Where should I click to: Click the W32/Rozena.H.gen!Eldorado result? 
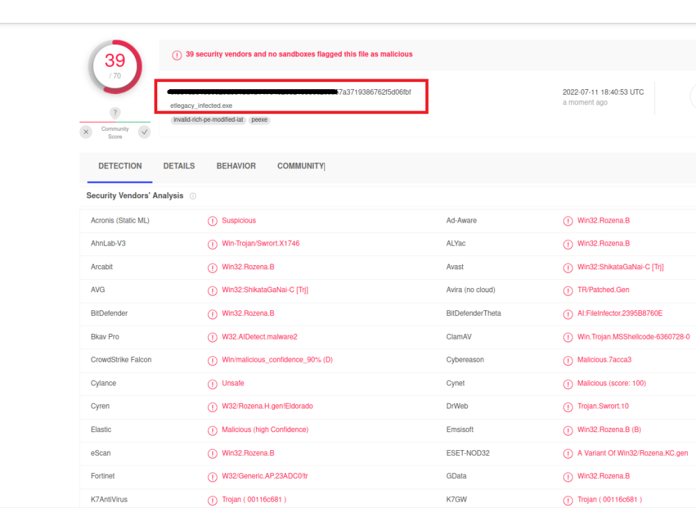click(x=267, y=406)
